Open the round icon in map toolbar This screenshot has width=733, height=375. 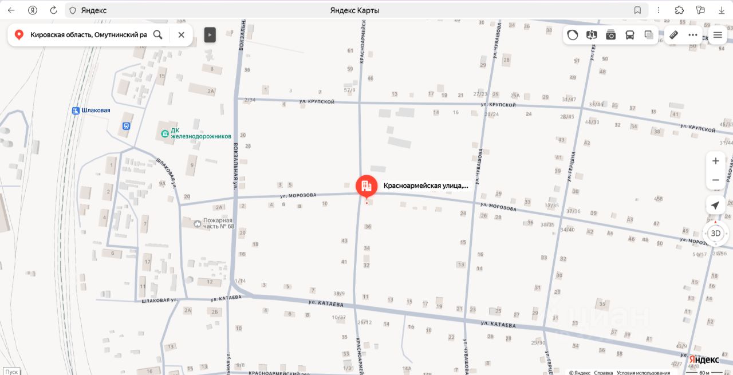click(573, 35)
